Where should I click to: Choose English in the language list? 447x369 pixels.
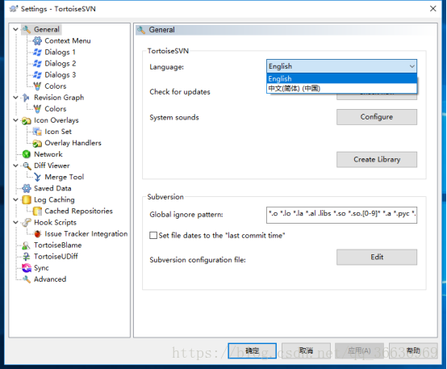click(341, 78)
